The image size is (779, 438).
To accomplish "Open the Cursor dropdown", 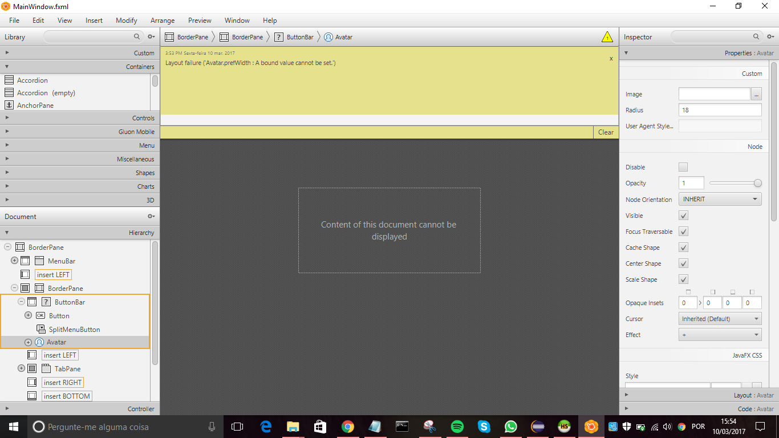I will [720, 319].
